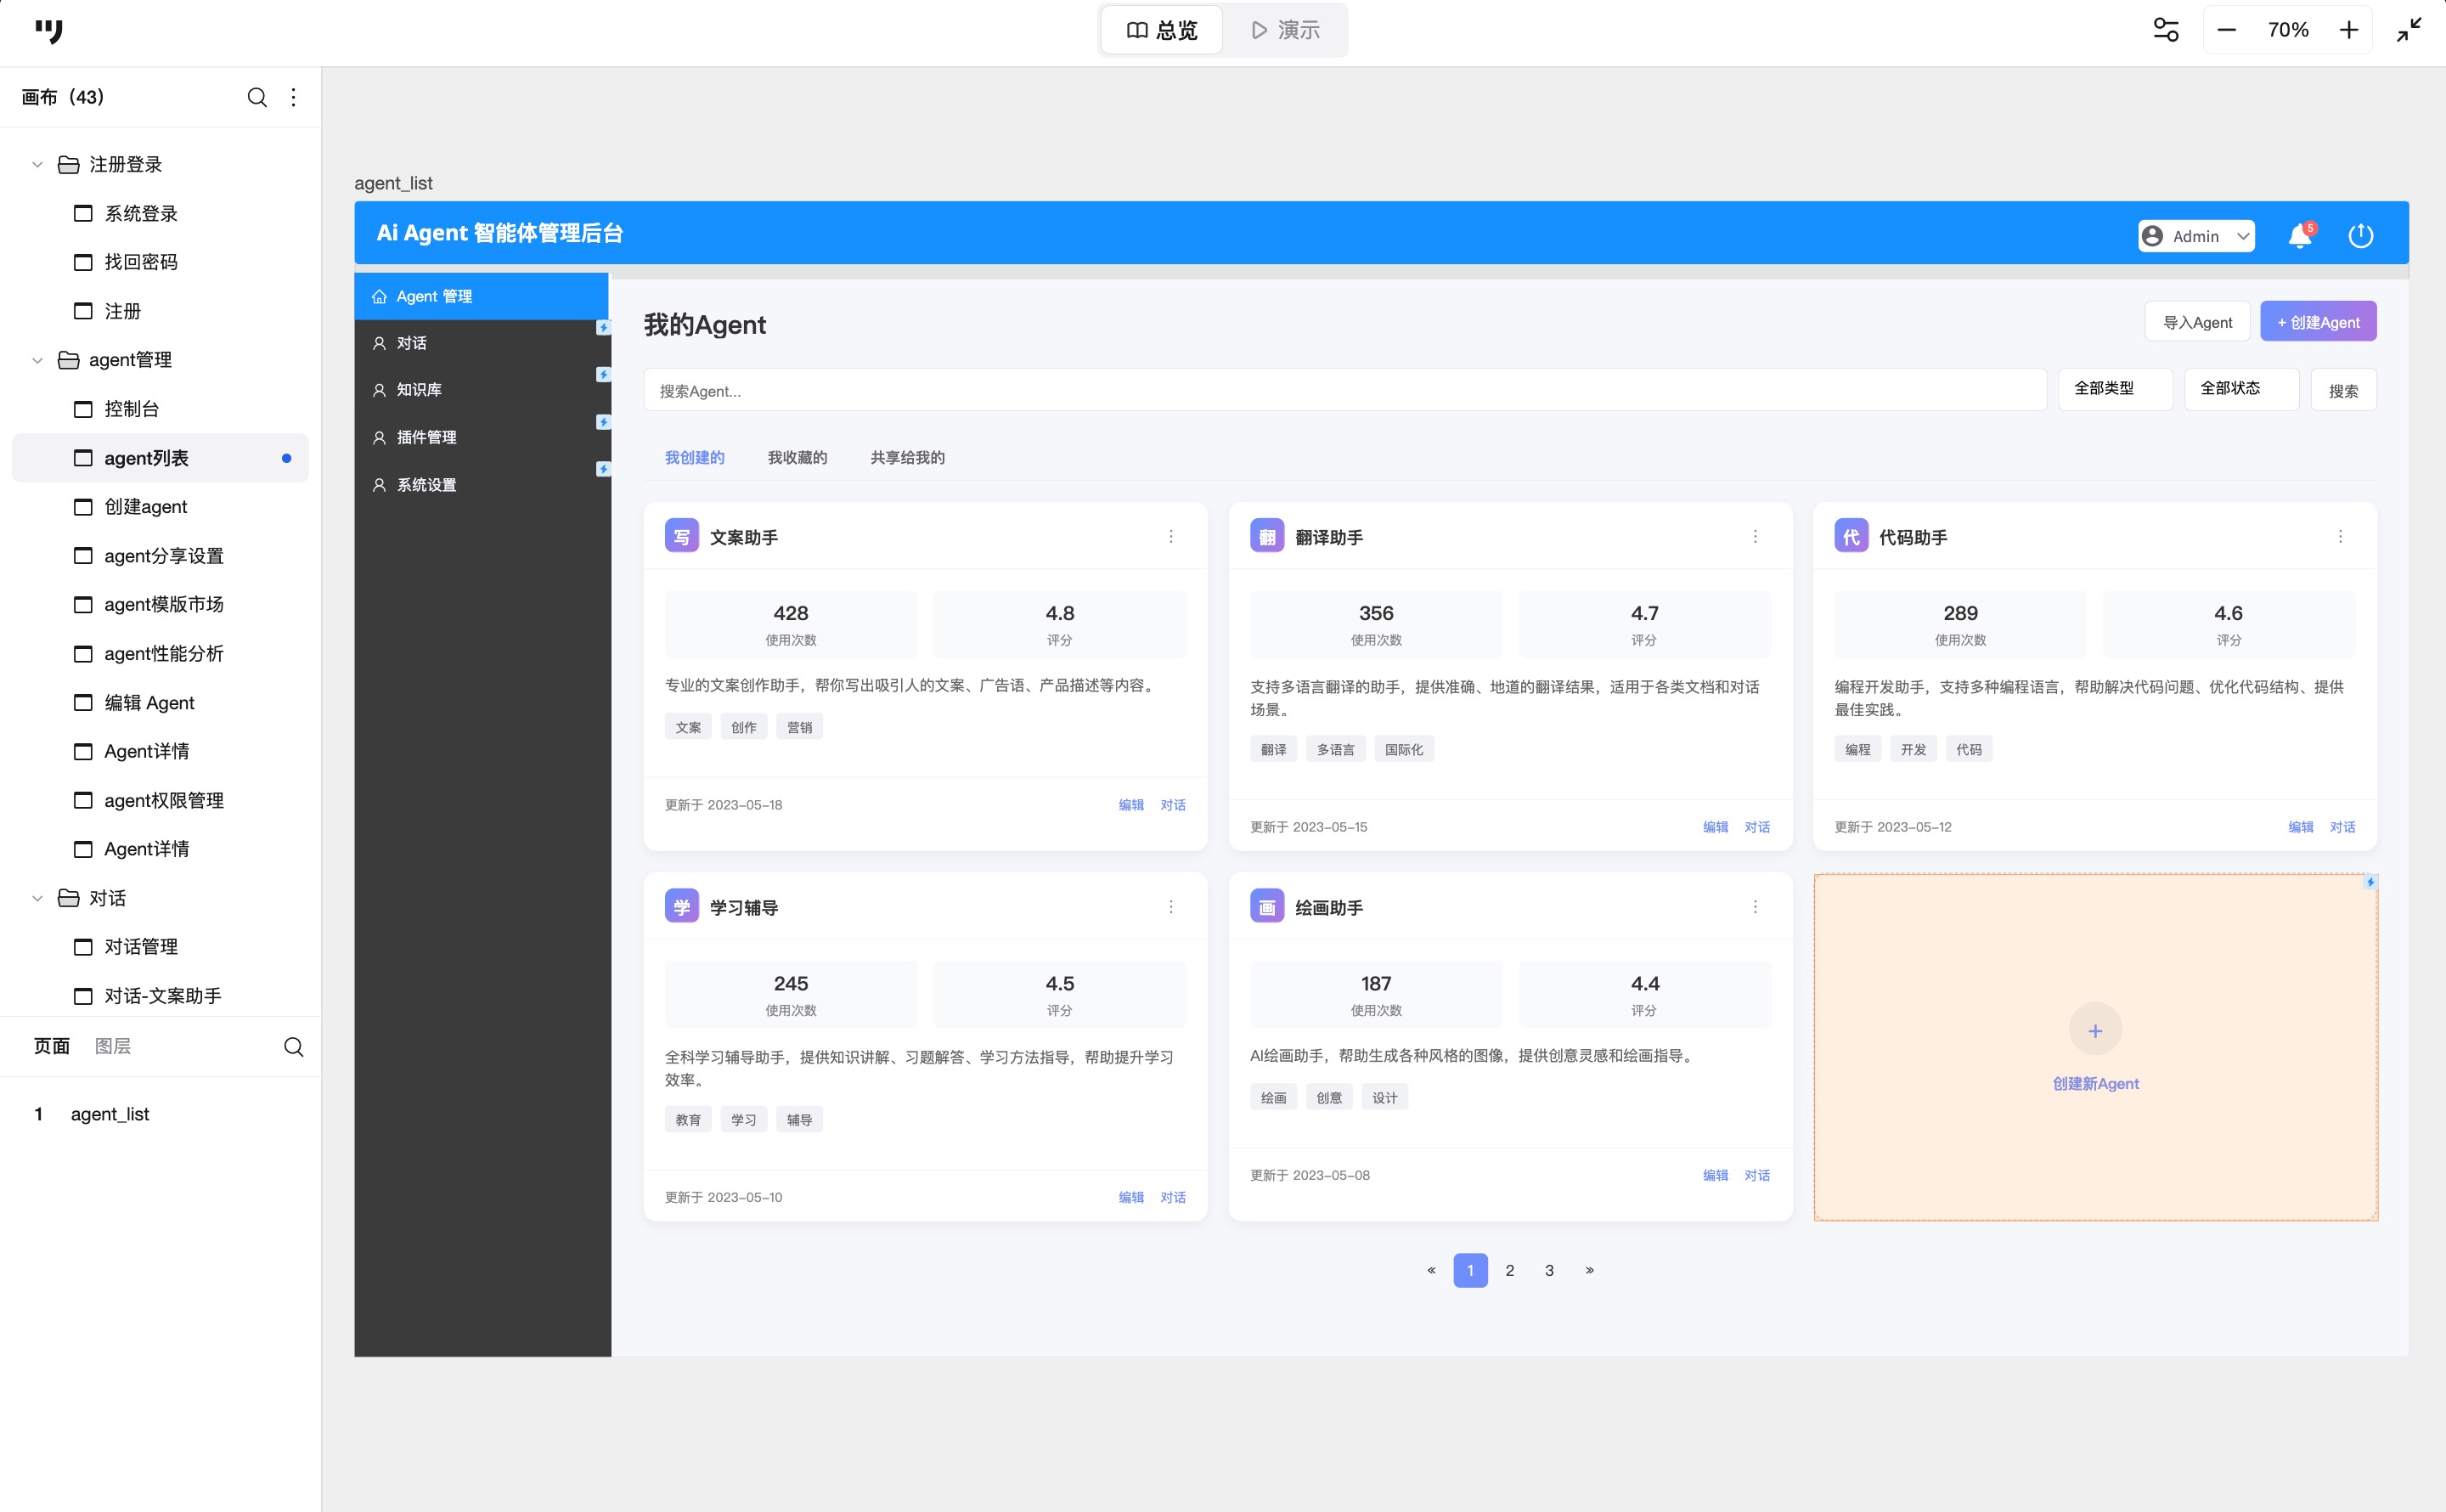Zoom out with the minus button
Viewport: 2446px width, 1512px height.
coord(2226,30)
